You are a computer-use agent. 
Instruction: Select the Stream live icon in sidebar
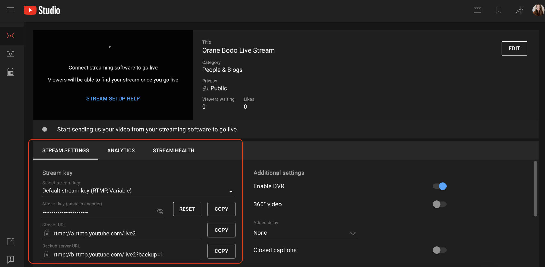(x=10, y=36)
